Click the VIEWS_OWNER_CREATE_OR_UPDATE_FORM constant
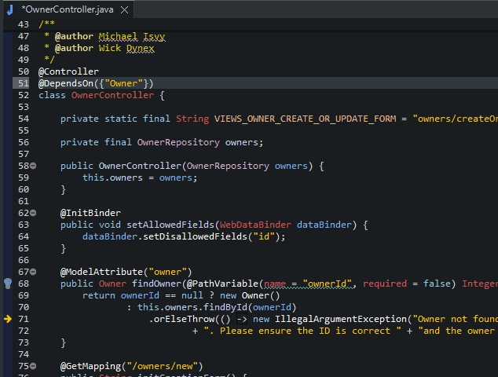 (x=306, y=119)
